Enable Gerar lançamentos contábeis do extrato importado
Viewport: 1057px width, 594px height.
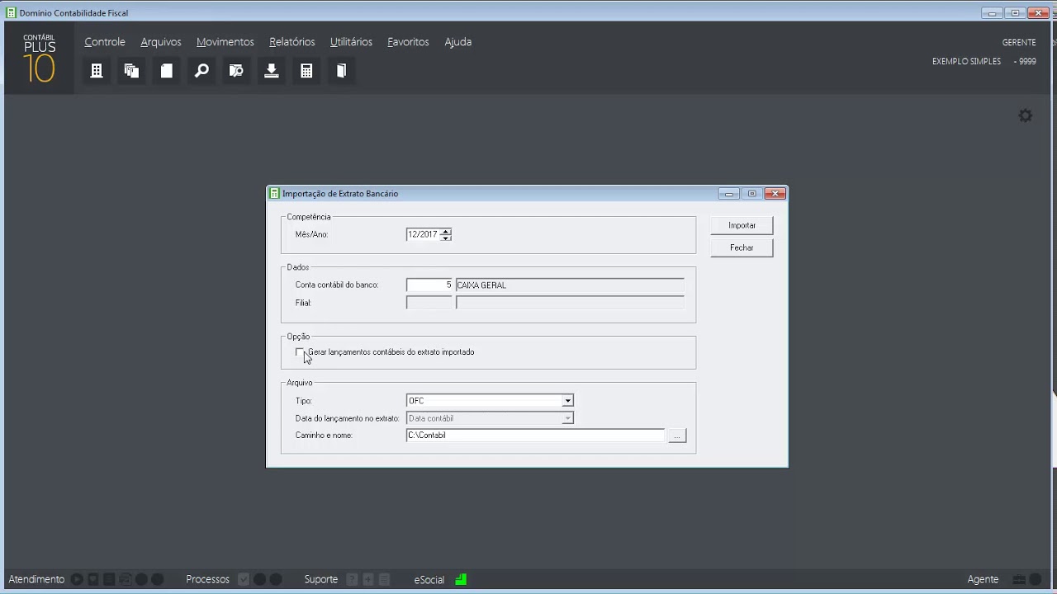(x=300, y=352)
